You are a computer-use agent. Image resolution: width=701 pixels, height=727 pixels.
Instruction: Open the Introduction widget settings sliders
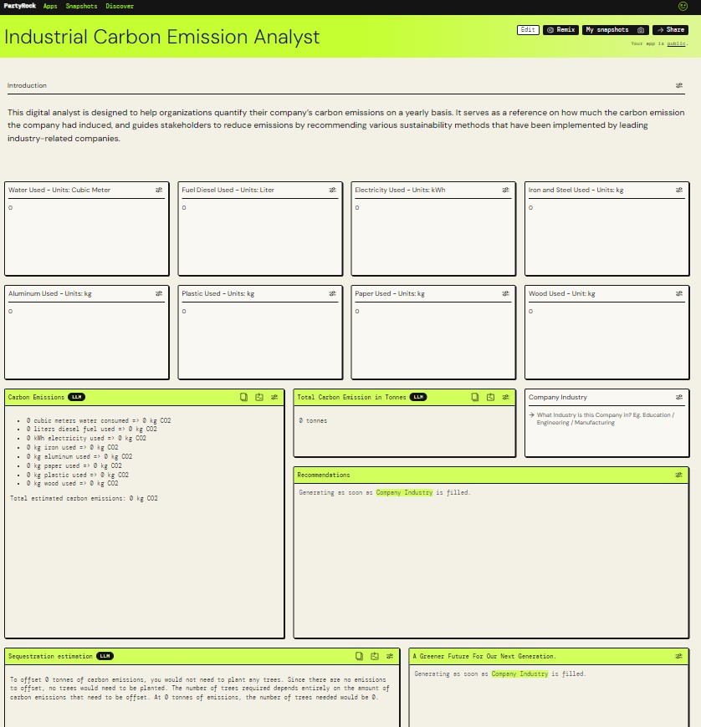pos(678,85)
